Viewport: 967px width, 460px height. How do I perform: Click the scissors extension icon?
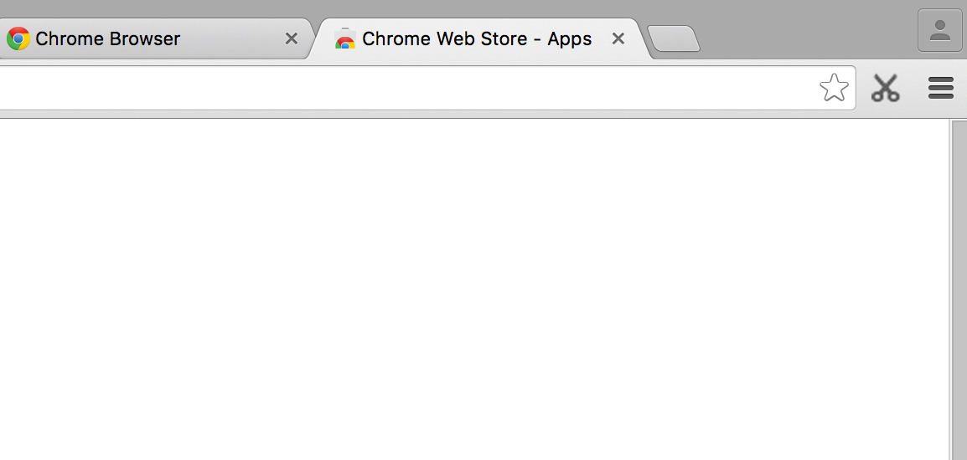click(885, 88)
